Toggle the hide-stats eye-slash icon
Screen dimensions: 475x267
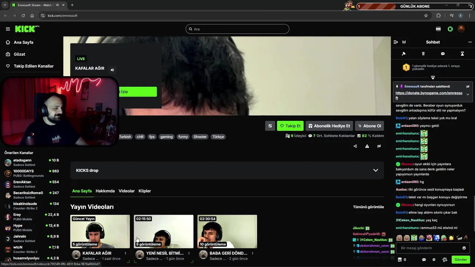(x=379, y=146)
